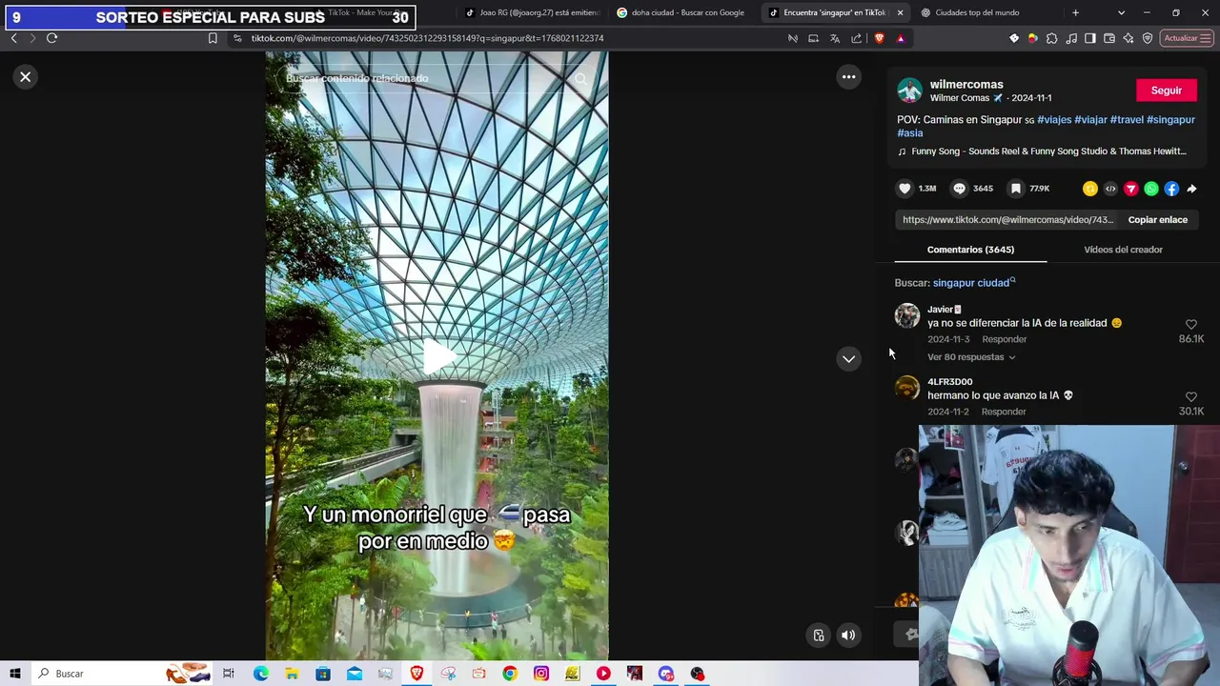Open the Mail app from the taskbar

(355, 674)
